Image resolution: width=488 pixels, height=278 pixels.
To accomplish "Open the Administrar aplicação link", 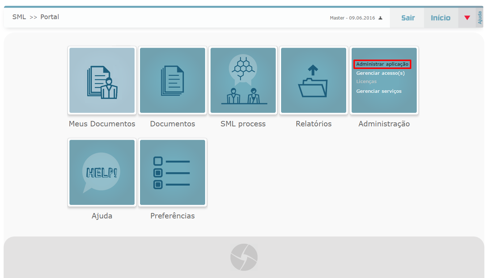I will point(382,64).
